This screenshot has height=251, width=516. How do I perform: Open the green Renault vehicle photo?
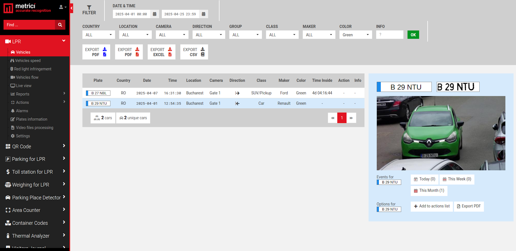(x=441, y=133)
